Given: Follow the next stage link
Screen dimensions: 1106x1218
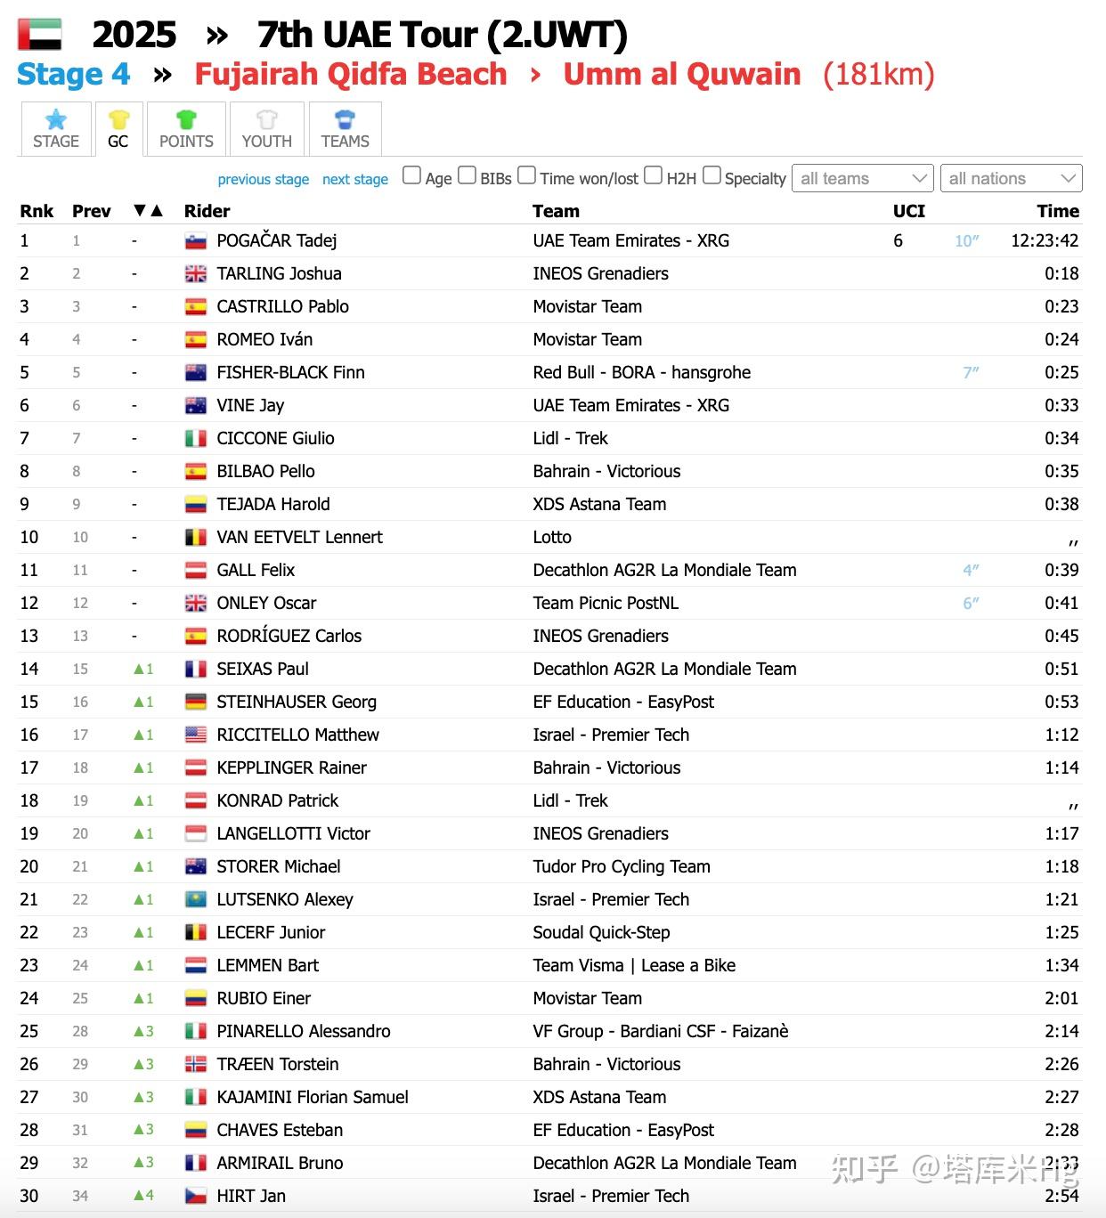Looking at the screenshot, I should pyautogui.click(x=354, y=180).
